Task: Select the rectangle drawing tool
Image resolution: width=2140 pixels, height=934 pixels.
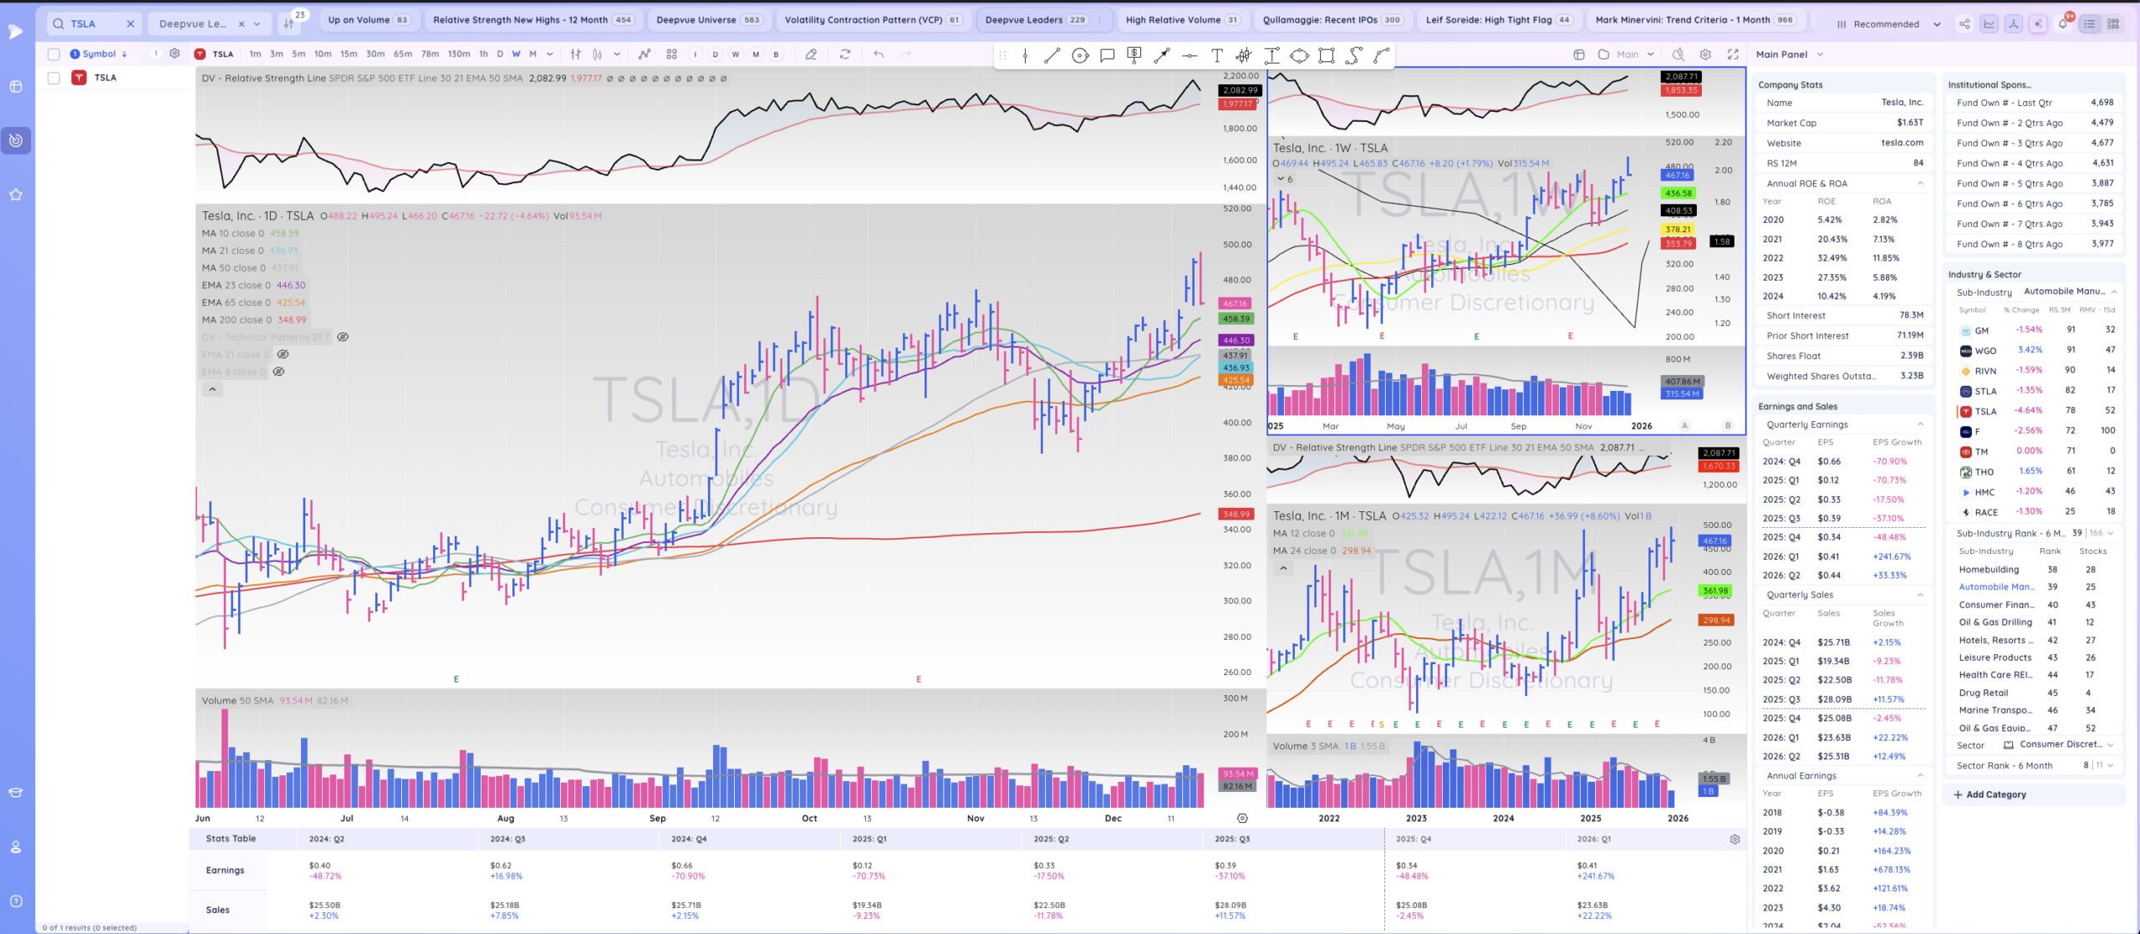Action: click(1327, 56)
